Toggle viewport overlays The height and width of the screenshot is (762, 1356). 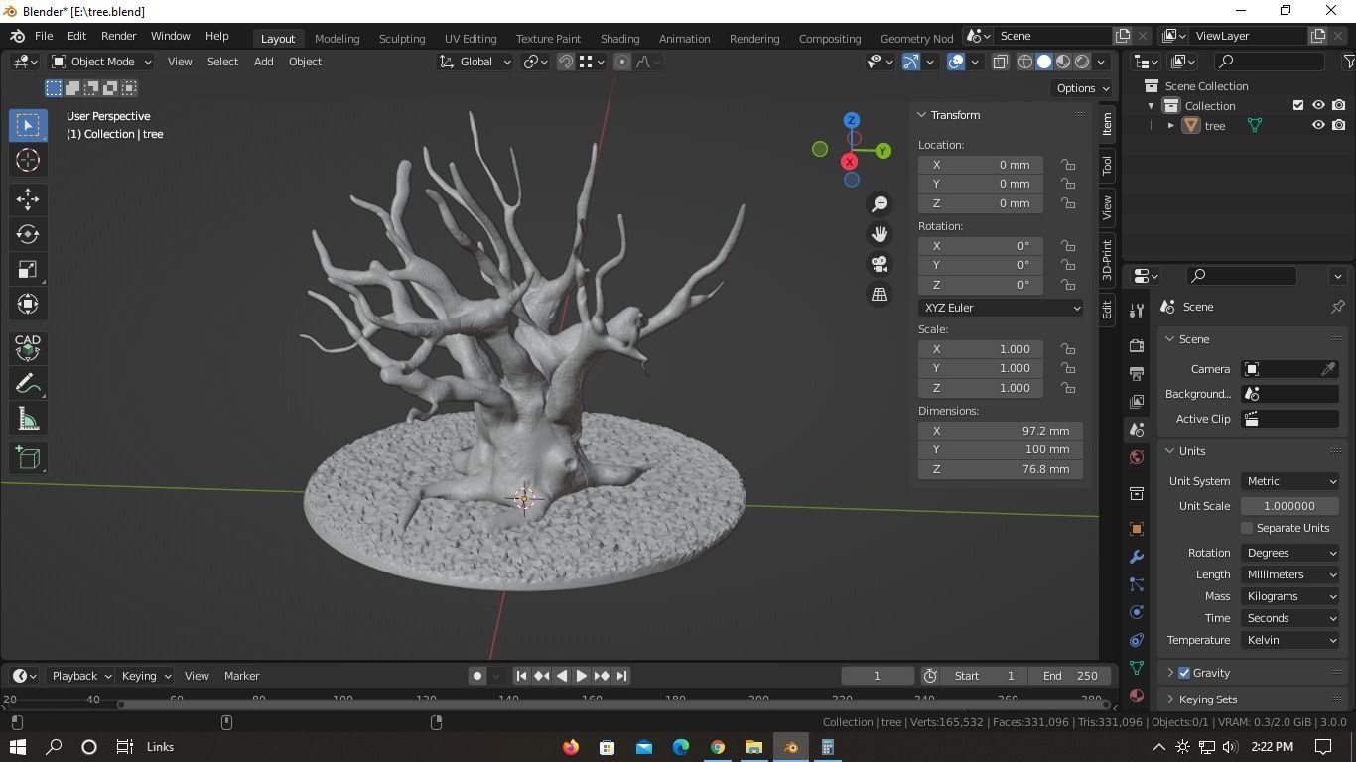[x=956, y=62]
